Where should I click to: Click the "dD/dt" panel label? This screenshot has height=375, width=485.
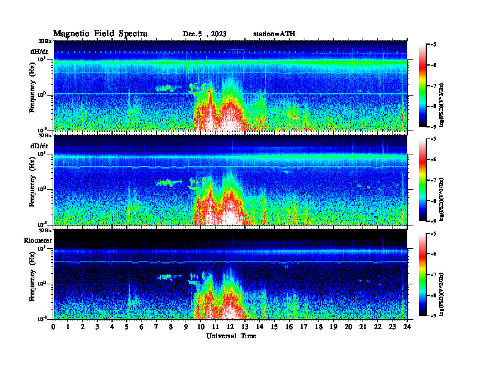pos(39,146)
